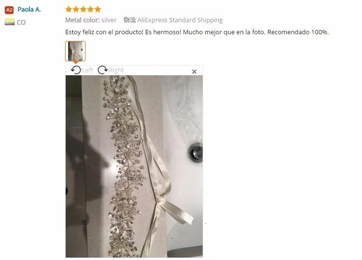Click the A2 buyer level badge
362x260 pixels.
click(x=9, y=10)
